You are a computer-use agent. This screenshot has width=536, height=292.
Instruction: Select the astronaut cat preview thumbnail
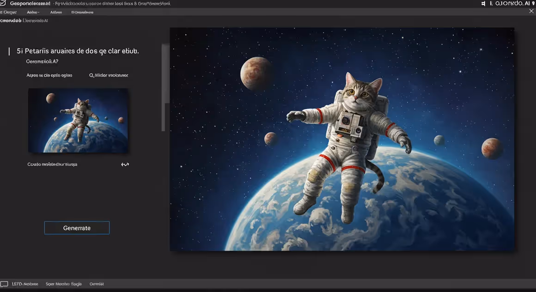79,120
